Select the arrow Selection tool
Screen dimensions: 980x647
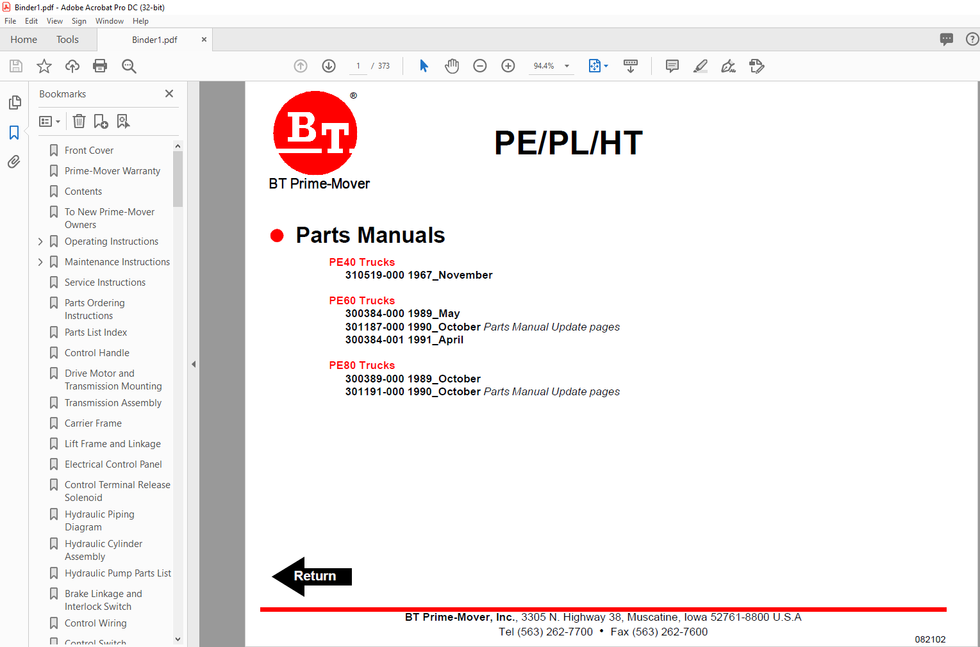click(424, 66)
